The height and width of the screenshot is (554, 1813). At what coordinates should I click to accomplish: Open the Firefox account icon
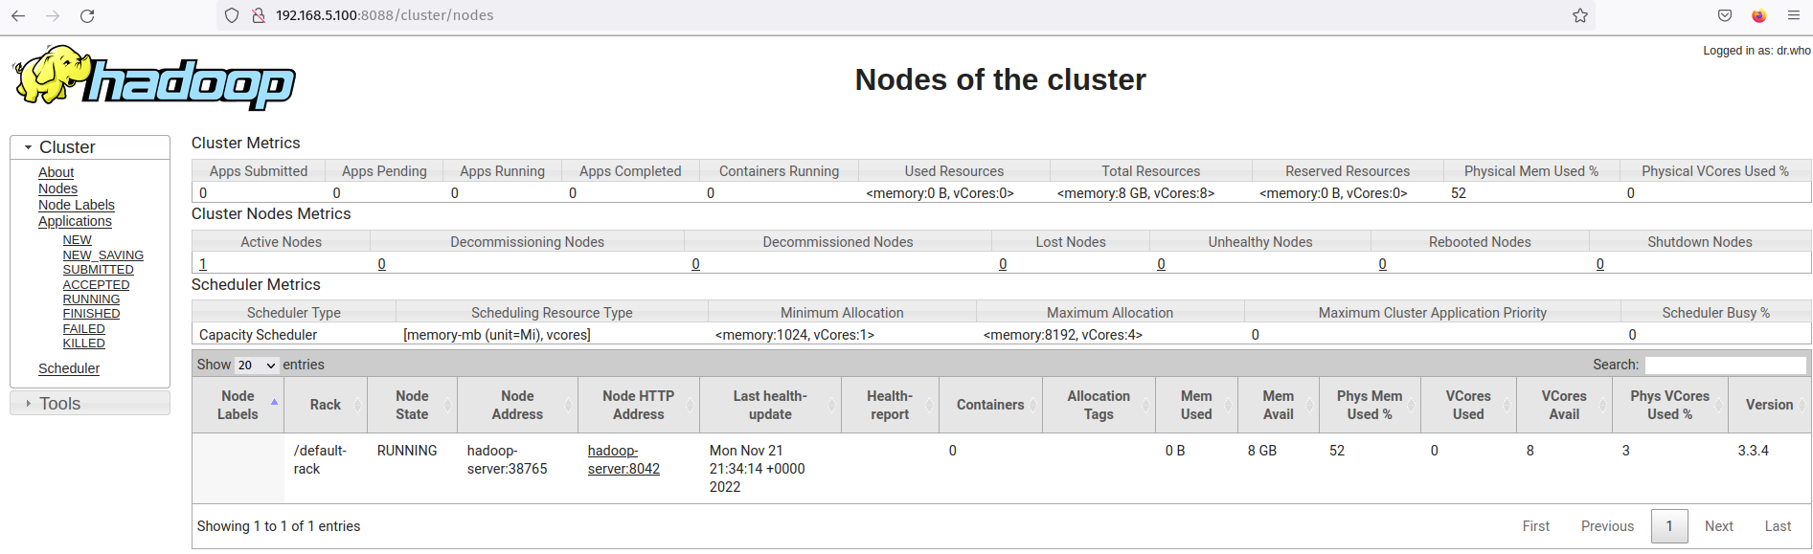point(1759,15)
